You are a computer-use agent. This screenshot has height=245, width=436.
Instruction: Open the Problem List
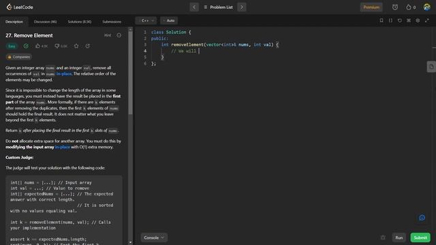coord(218,7)
